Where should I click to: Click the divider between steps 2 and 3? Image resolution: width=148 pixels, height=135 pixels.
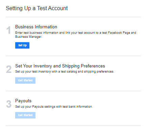pos(73,91)
